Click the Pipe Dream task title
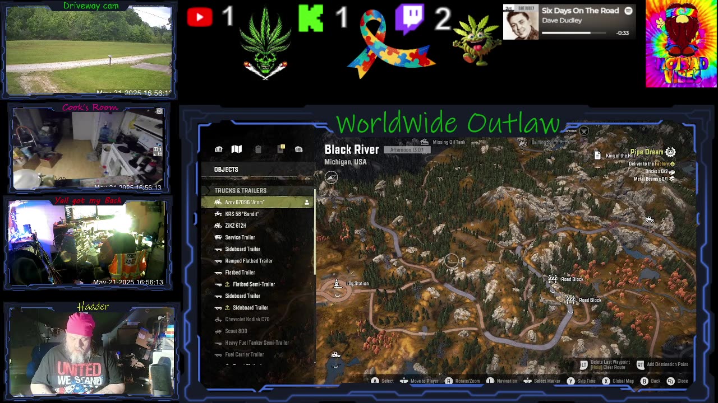Viewport: 718px width, 403px height. point(646,152)
